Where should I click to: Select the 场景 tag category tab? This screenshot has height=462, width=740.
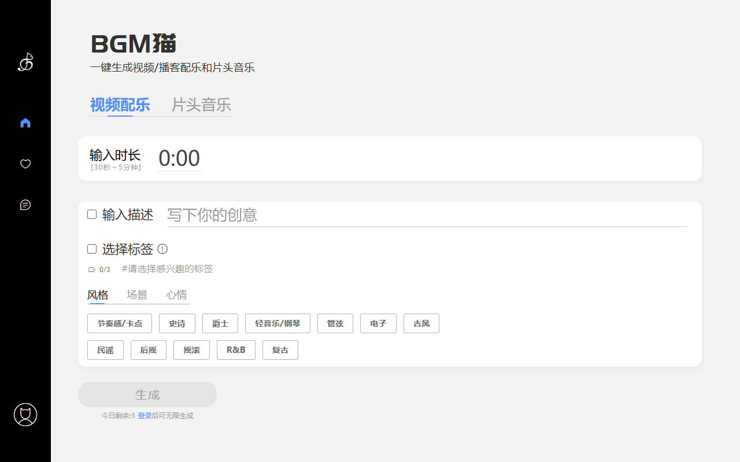tap(137, 295)
